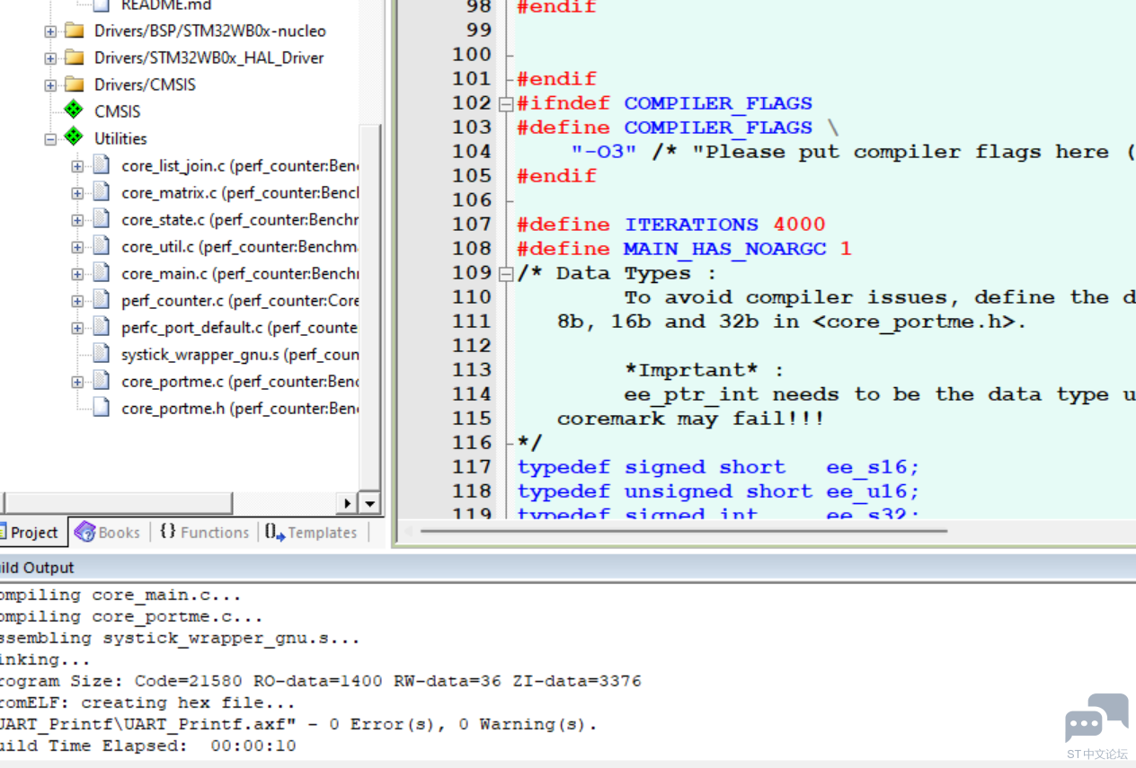Click the FromELF creating hex file line
This screenshot has height=768, width=1136.
click(x=146, y=702)
